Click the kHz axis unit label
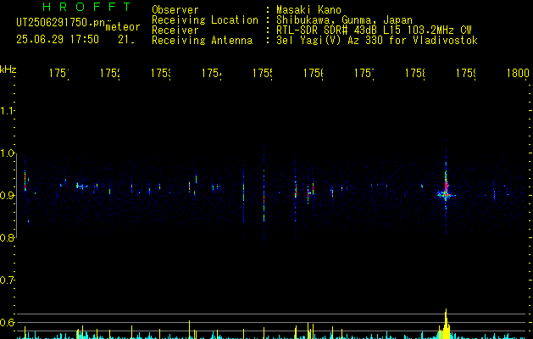Viewport: 533px width, 339px height. [8, 69]
